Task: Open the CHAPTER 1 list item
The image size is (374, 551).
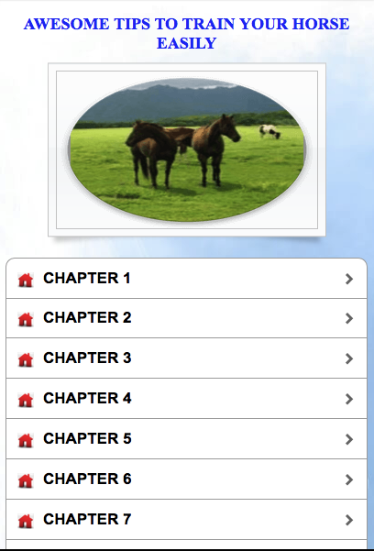Action: tap(186, 279)
